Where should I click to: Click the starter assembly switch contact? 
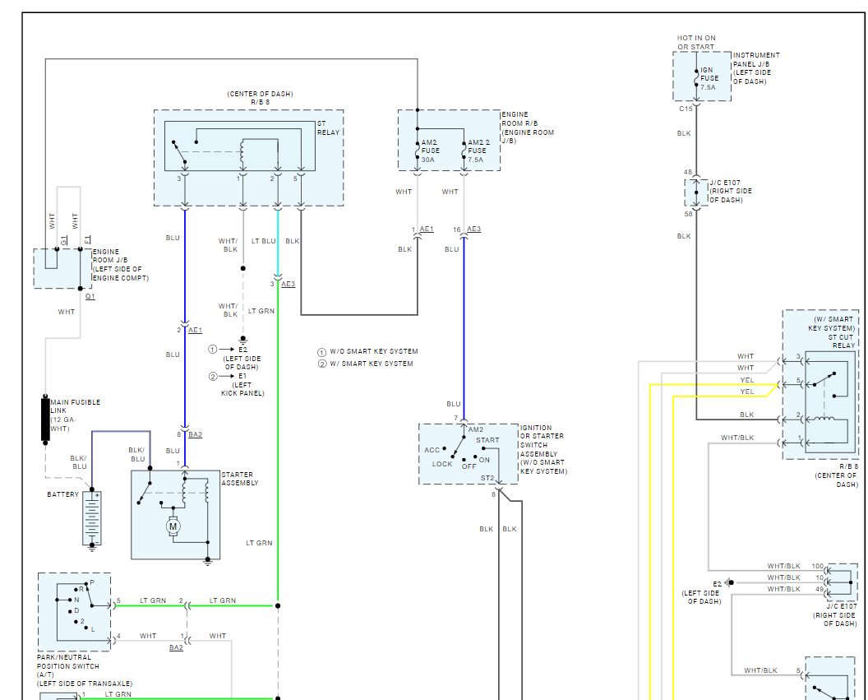click(144, 493)
